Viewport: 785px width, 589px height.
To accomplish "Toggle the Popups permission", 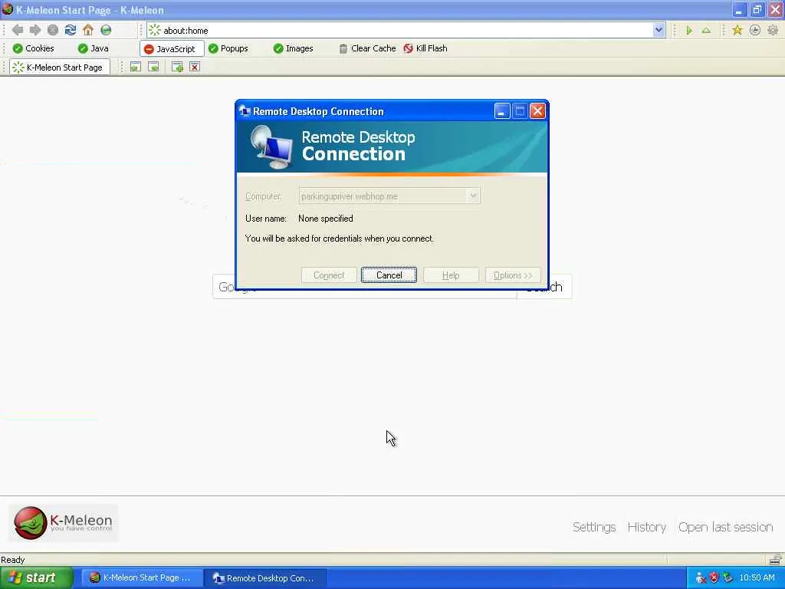I will pyautogui.click(x=228, y=48).
